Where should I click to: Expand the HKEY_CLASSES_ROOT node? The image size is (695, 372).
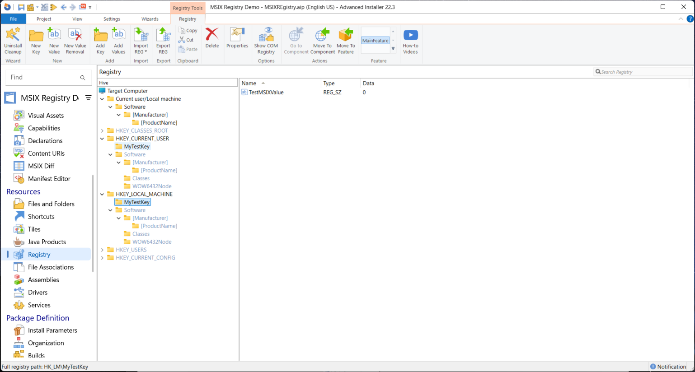coord(102,131)
